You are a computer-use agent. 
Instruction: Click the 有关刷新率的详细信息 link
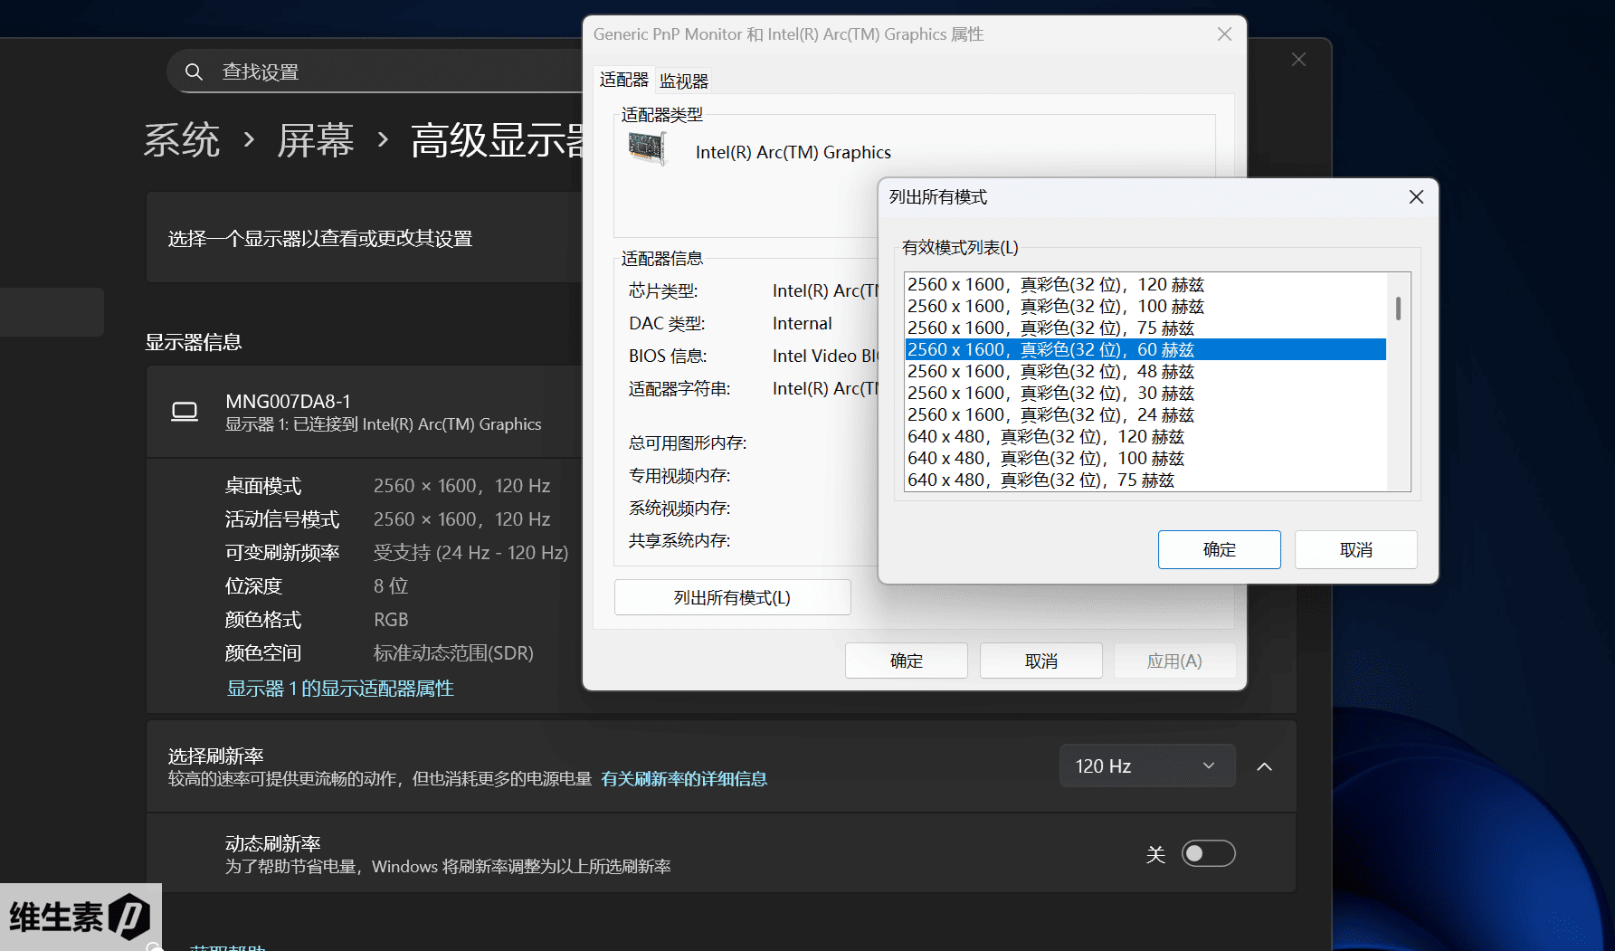(684, 778)
